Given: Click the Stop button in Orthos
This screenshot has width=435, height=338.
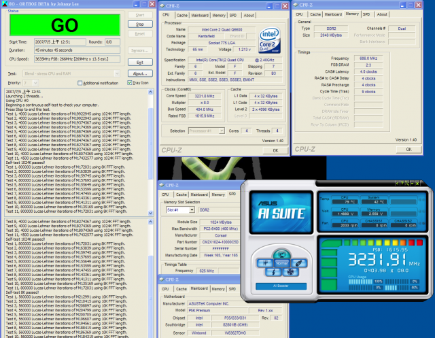Looking at the screenshot, I should [x=140, y=24].
